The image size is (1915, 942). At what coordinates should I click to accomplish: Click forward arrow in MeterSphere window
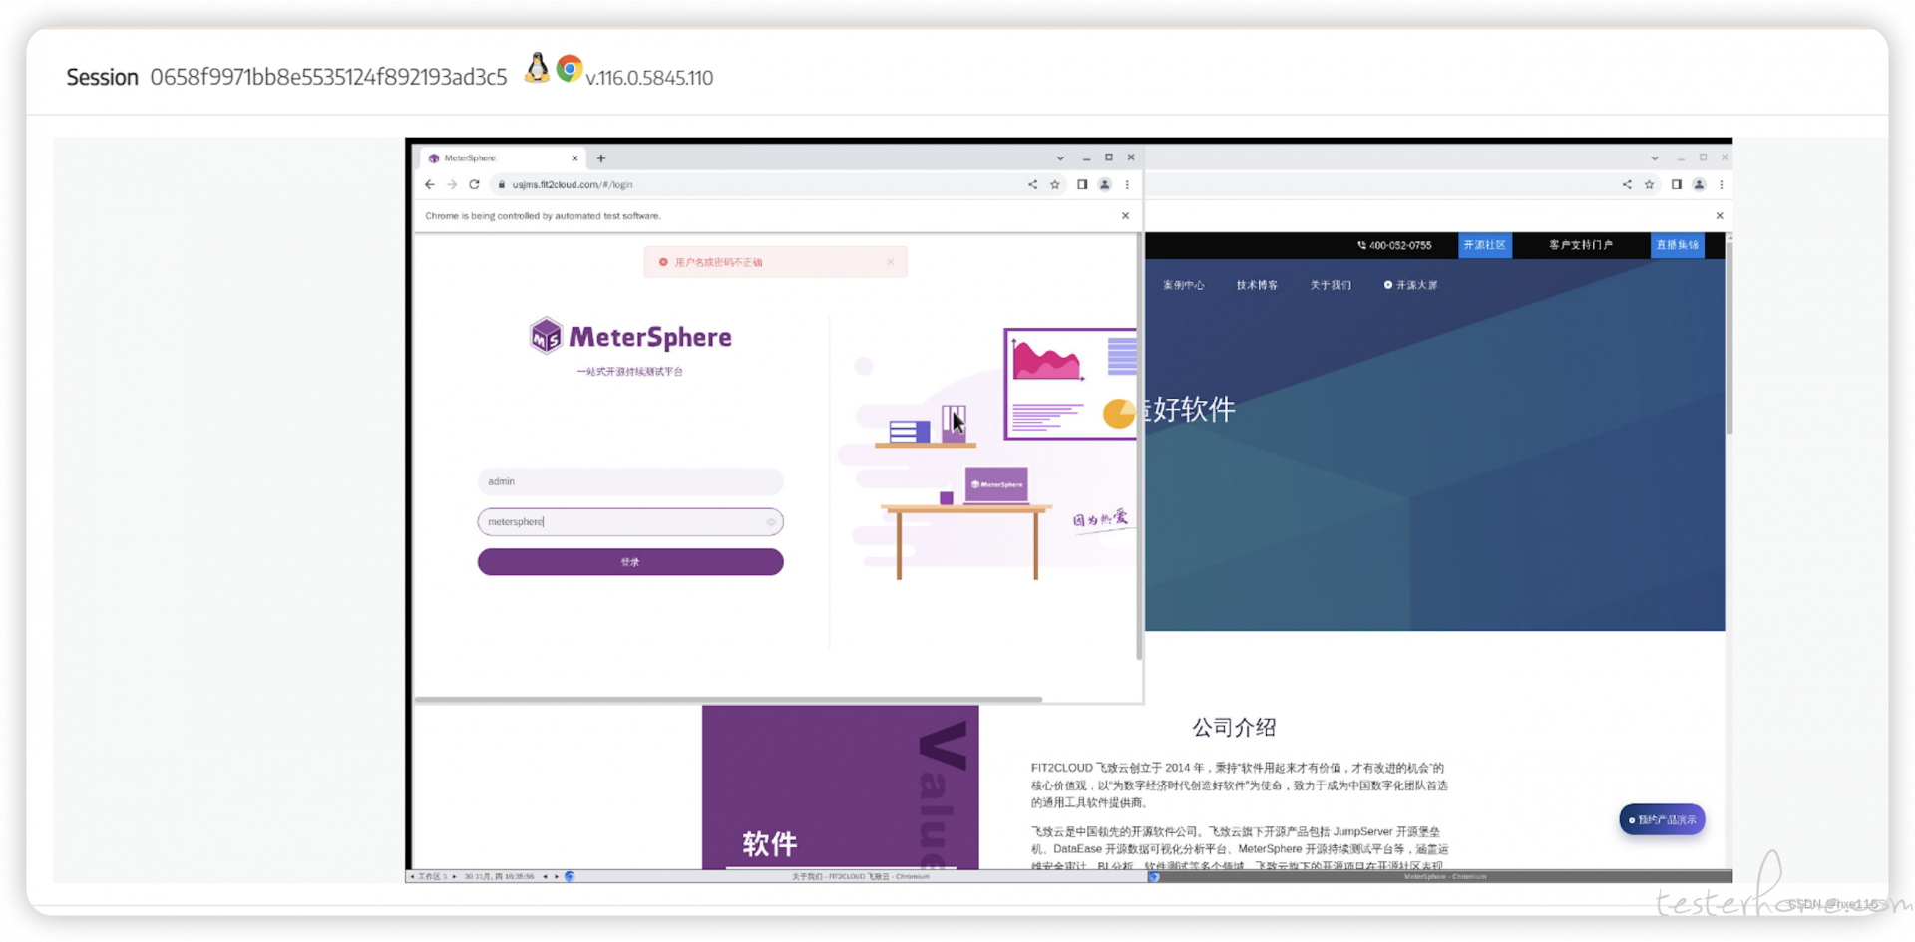click(x=452, y=184)
